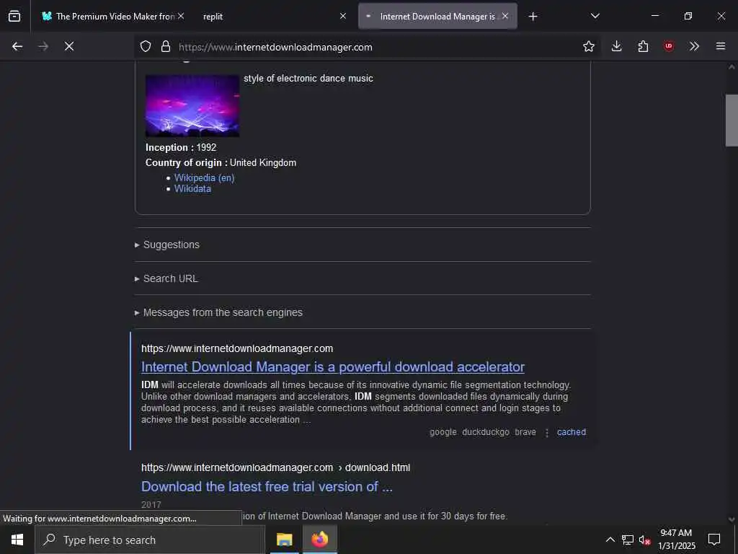Open File Explorer from the taskbar
The height and width of the screenshot is (554, 738).
coord(284,540)
